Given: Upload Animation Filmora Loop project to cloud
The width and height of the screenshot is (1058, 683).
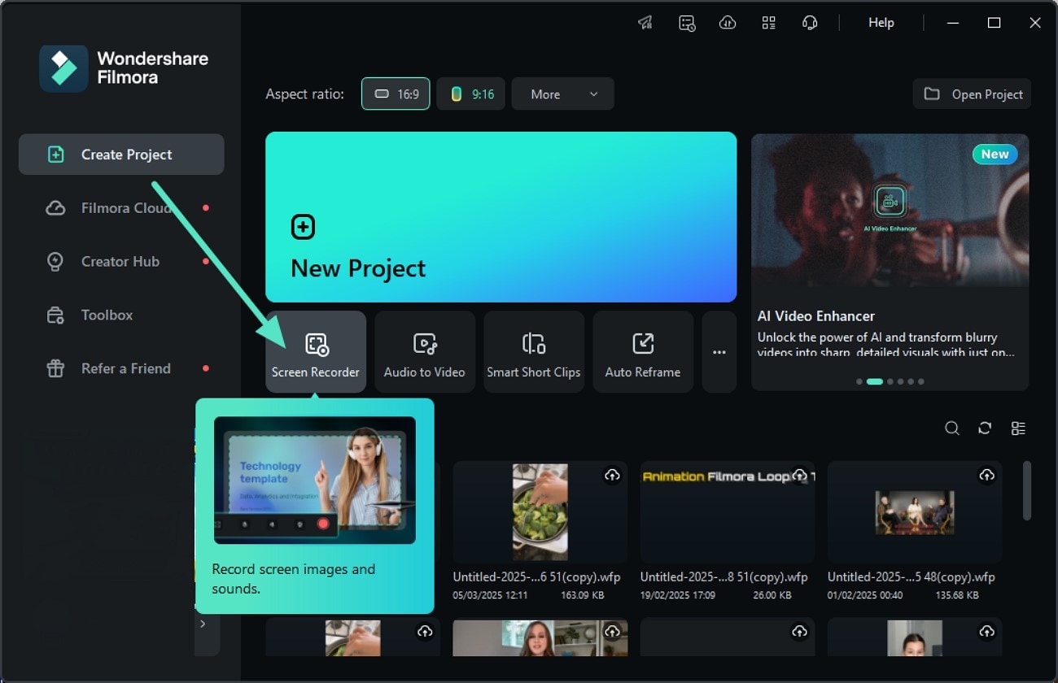Looking at the screenshot, I should tap(799, 475).
